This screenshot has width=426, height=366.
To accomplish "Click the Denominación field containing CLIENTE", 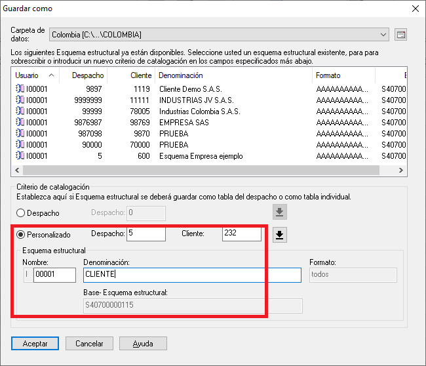I will click(x=192, y=275).
